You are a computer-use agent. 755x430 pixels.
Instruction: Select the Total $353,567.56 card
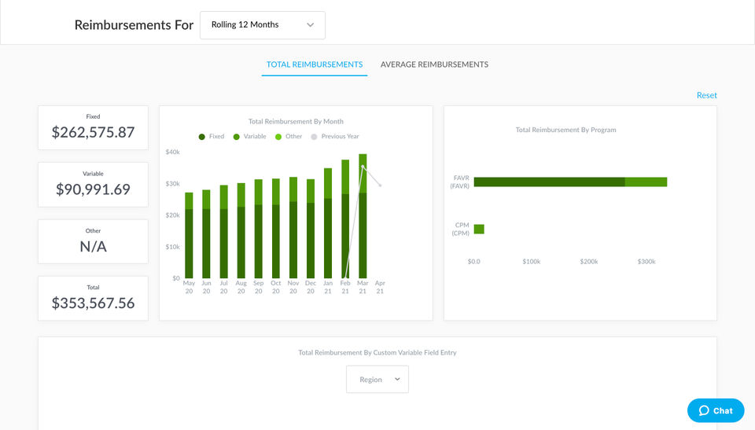(93, 298)
